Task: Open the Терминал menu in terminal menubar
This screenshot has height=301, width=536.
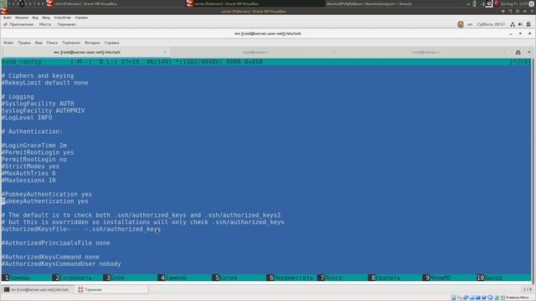Action: click(x=71, y=43)
